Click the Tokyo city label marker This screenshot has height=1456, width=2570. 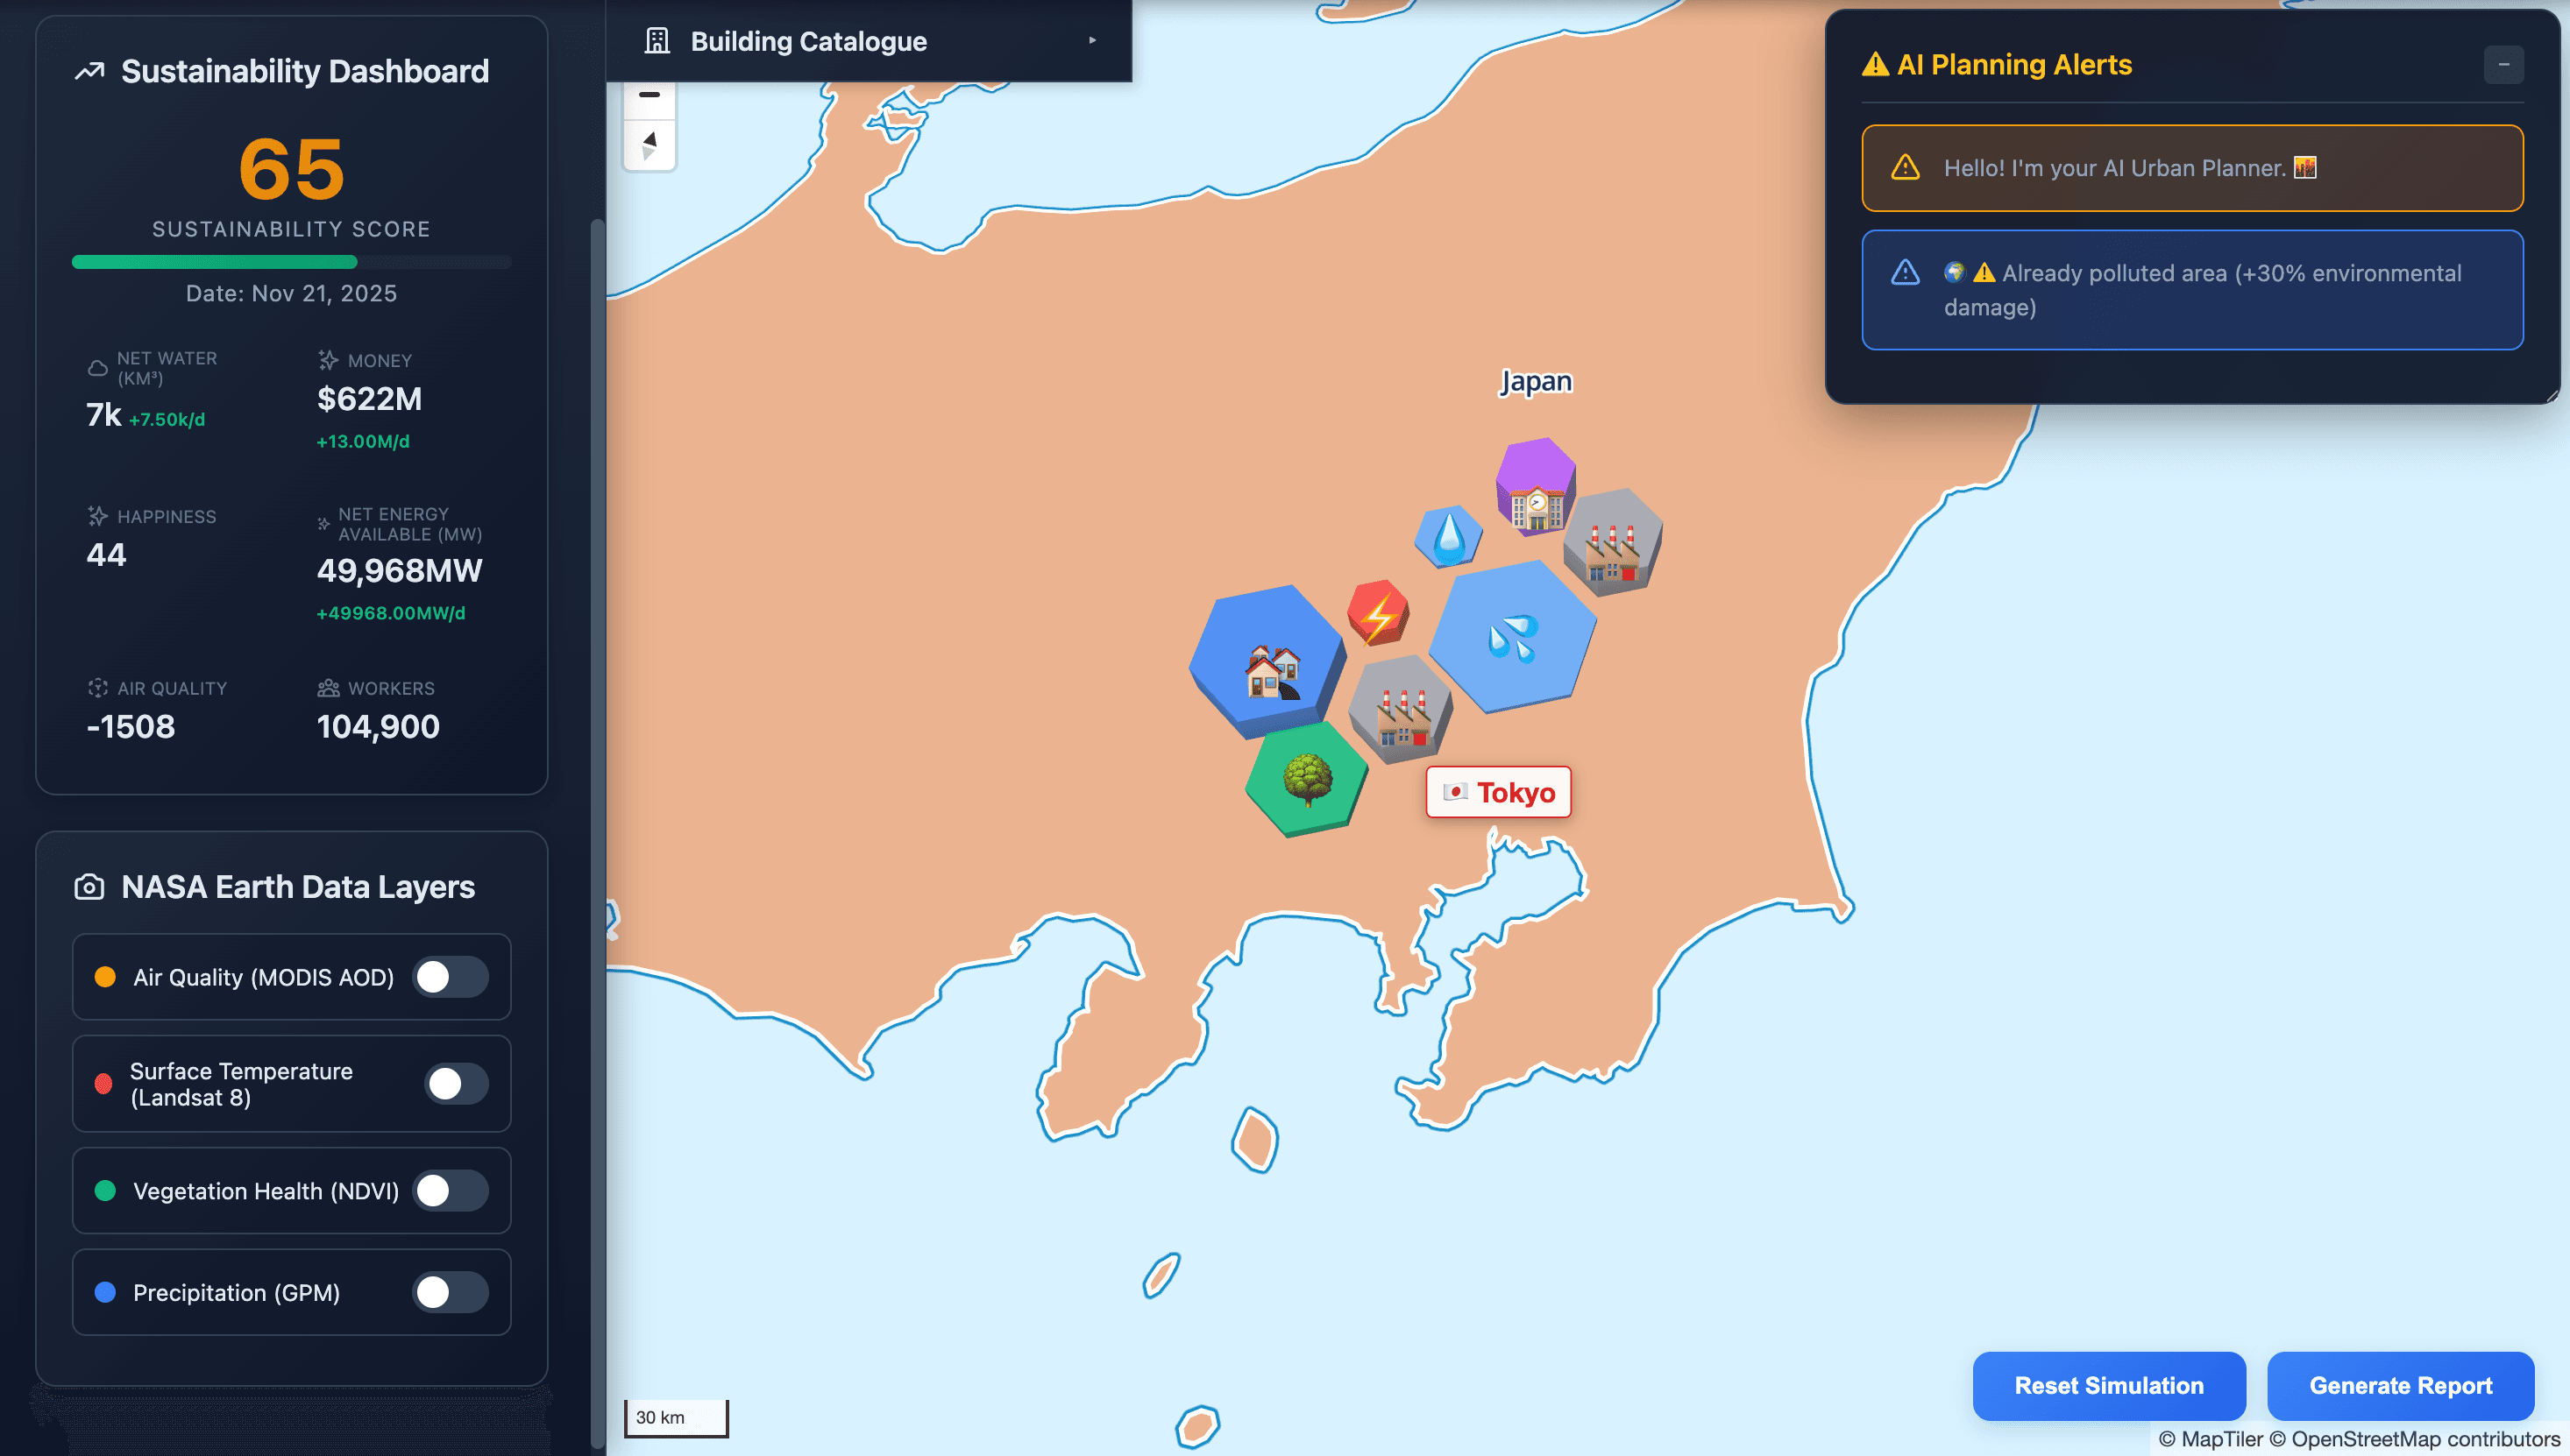[x=1498, y=792]
